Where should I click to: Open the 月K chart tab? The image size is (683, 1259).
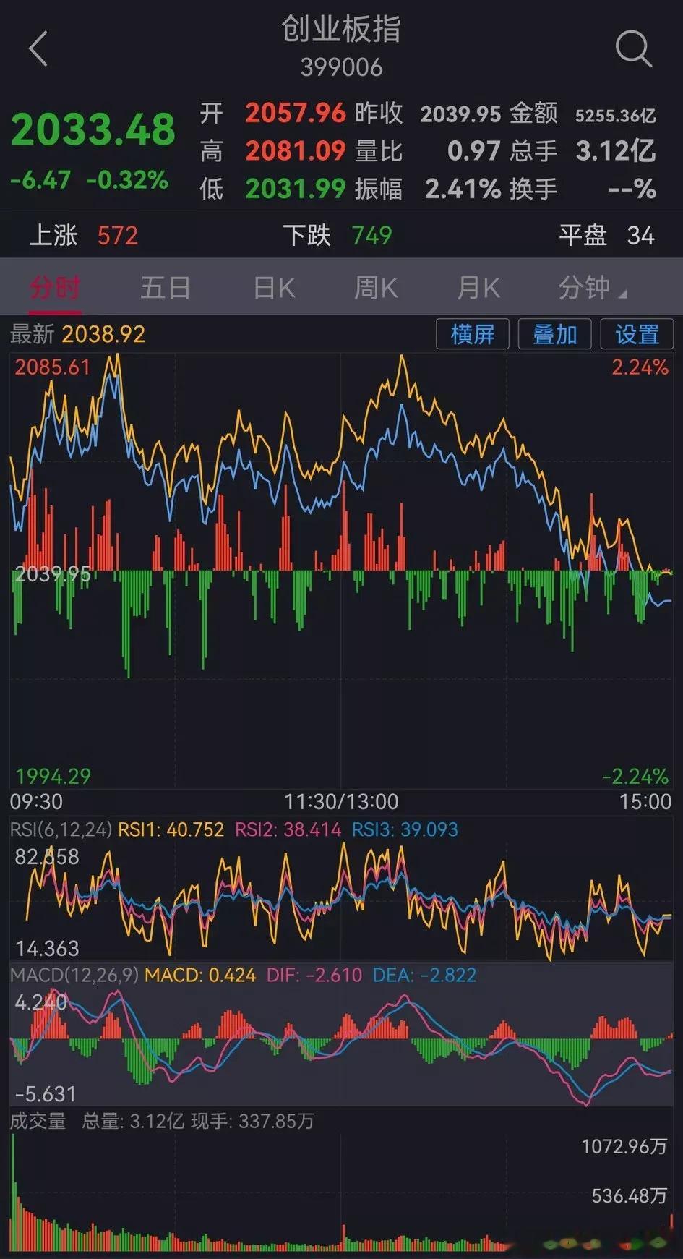point(478,288)
